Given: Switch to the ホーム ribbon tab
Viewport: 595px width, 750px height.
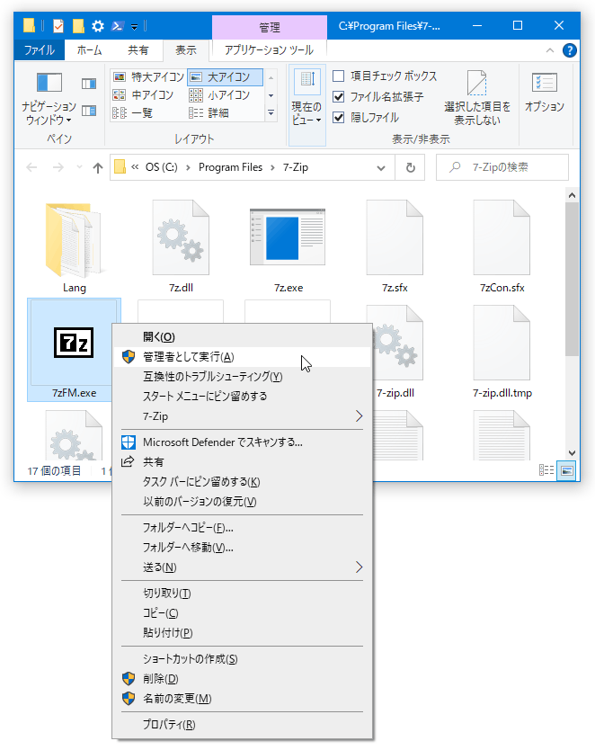Looking at the screenshot, I should pyautogui.click(x=89, y=49).
